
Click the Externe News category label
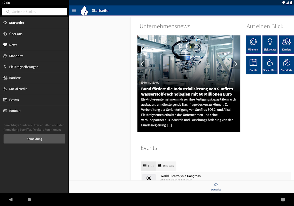click(x=150, y=83)
